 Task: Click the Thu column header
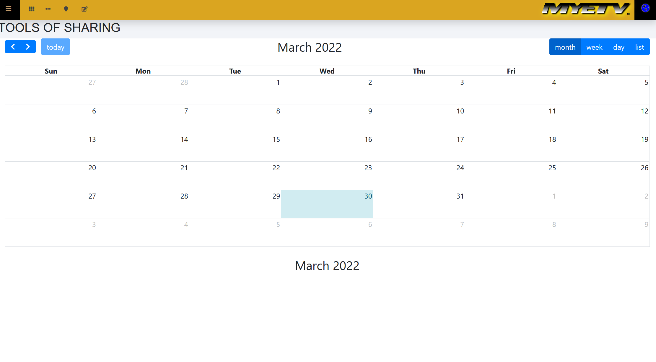[x=419, y=71]
